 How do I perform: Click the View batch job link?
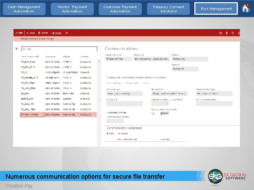pyautogui.click(x=114, y=83)
